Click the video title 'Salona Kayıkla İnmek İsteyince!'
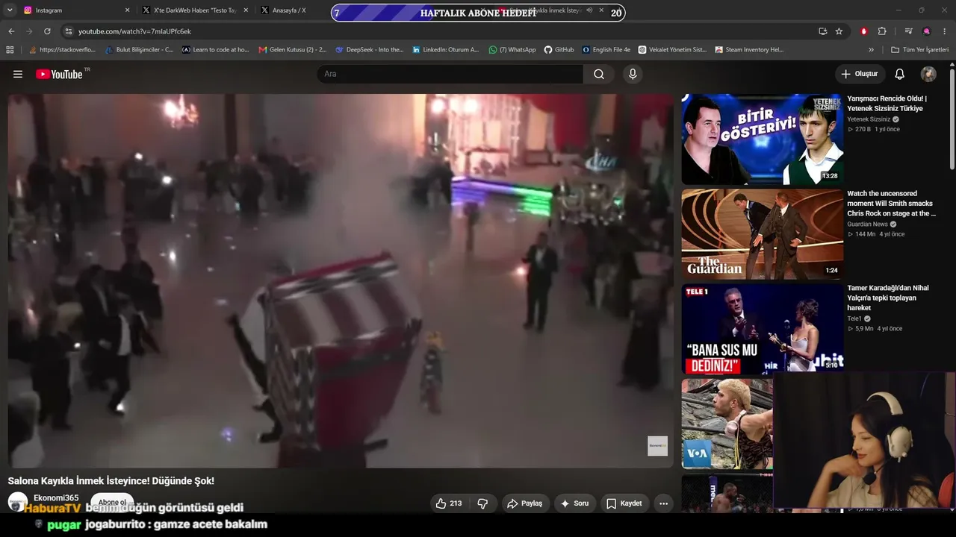This screenshot has width=956, height=537. click(x=111, y=481)
